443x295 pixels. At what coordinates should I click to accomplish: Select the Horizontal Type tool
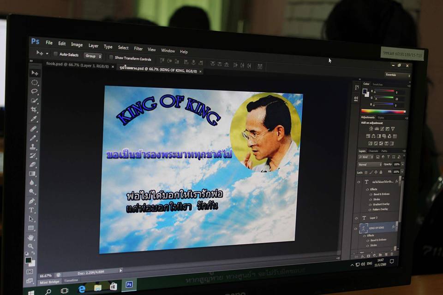click(x=32, y=210)
